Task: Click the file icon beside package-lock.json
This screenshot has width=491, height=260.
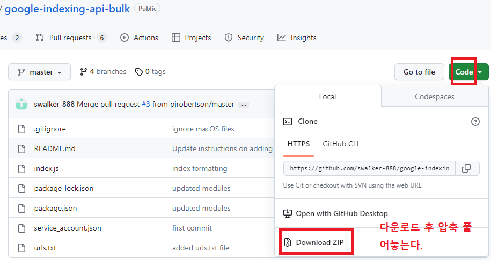Action: (21, 188)
